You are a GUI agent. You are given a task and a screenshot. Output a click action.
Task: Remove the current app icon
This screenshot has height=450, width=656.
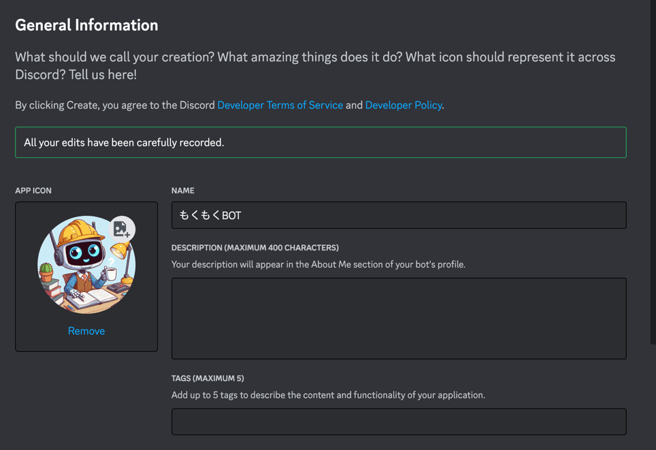click(x=86, y=331)
